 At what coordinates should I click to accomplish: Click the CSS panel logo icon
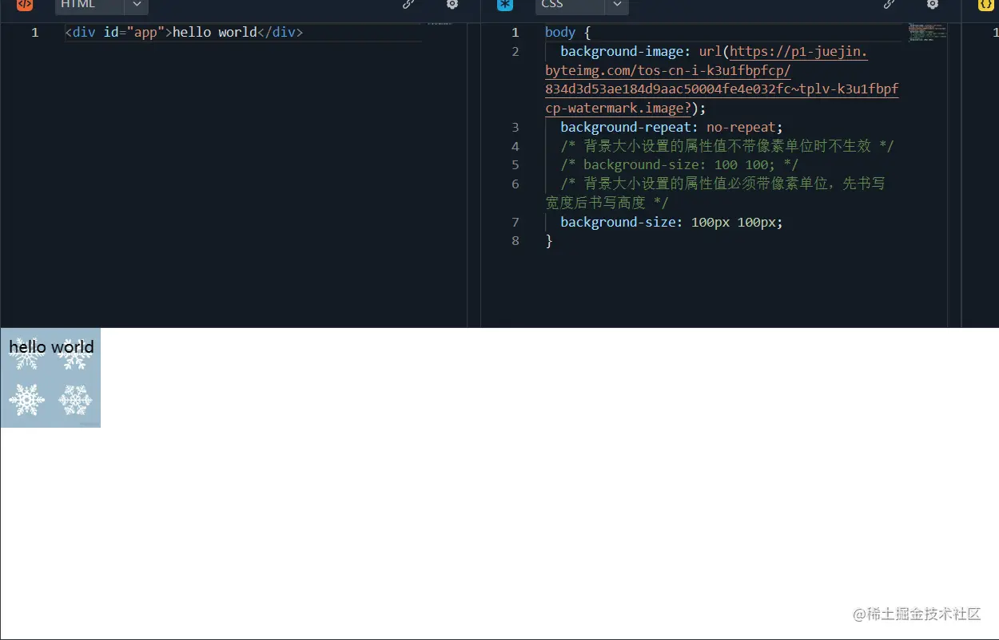pos(505,4)
